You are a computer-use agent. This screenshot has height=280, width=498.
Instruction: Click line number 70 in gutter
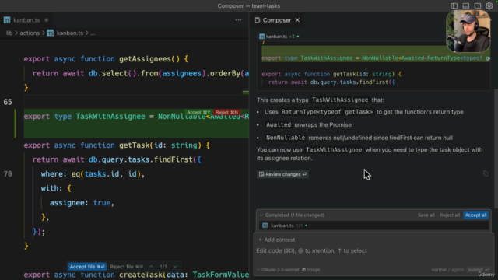click(8, 174)
